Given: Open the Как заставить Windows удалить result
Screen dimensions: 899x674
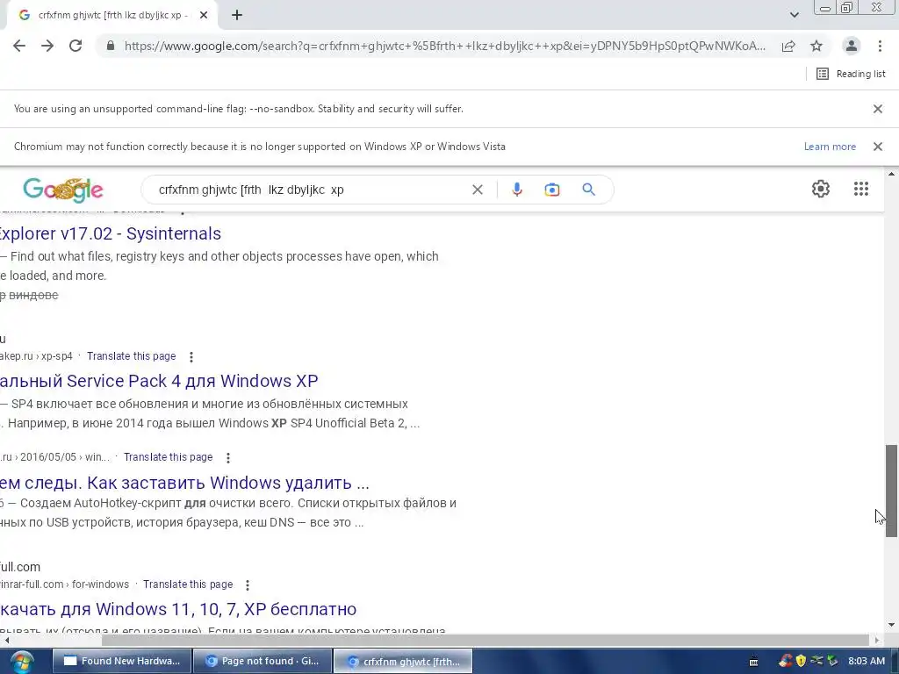Looking at the screenshot, I should (x=184, y=483).
